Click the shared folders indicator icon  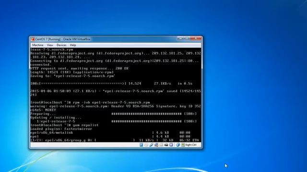tap(161, 145)
